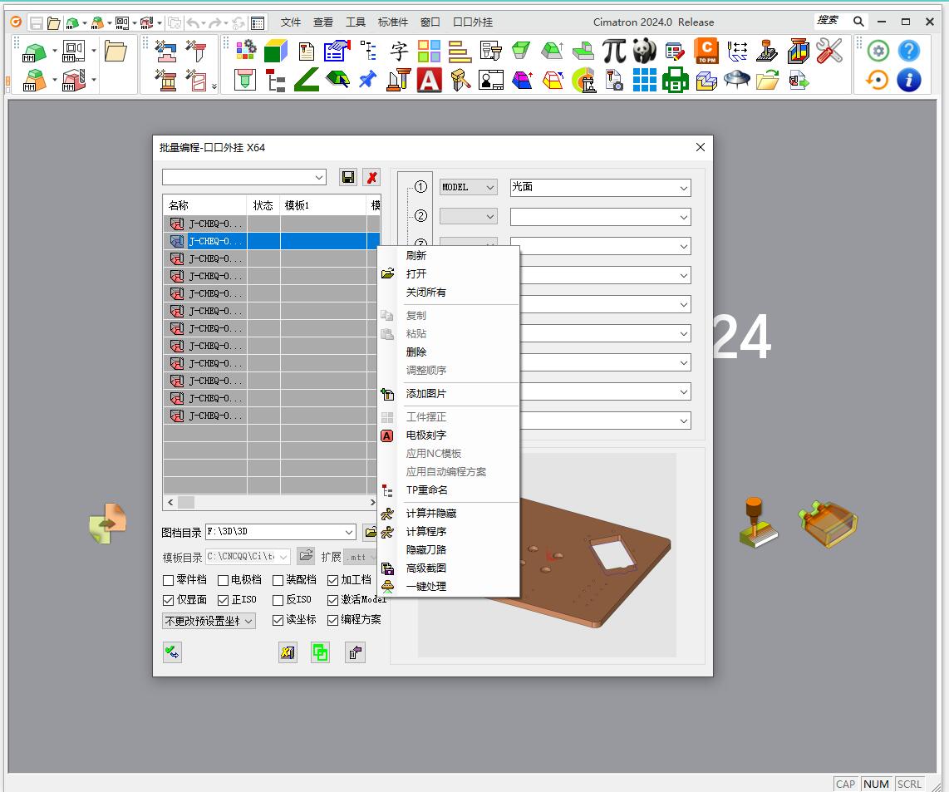Click the Pi symbol toolbar icon
The height and width of the screenshot is (792, 949).
(614, 52)
